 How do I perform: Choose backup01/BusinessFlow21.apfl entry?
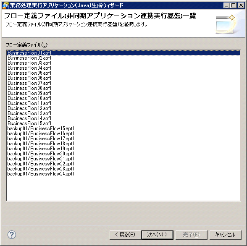pos(123,159)
